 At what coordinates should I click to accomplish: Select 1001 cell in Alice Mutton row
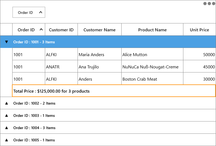click(29, 54)
